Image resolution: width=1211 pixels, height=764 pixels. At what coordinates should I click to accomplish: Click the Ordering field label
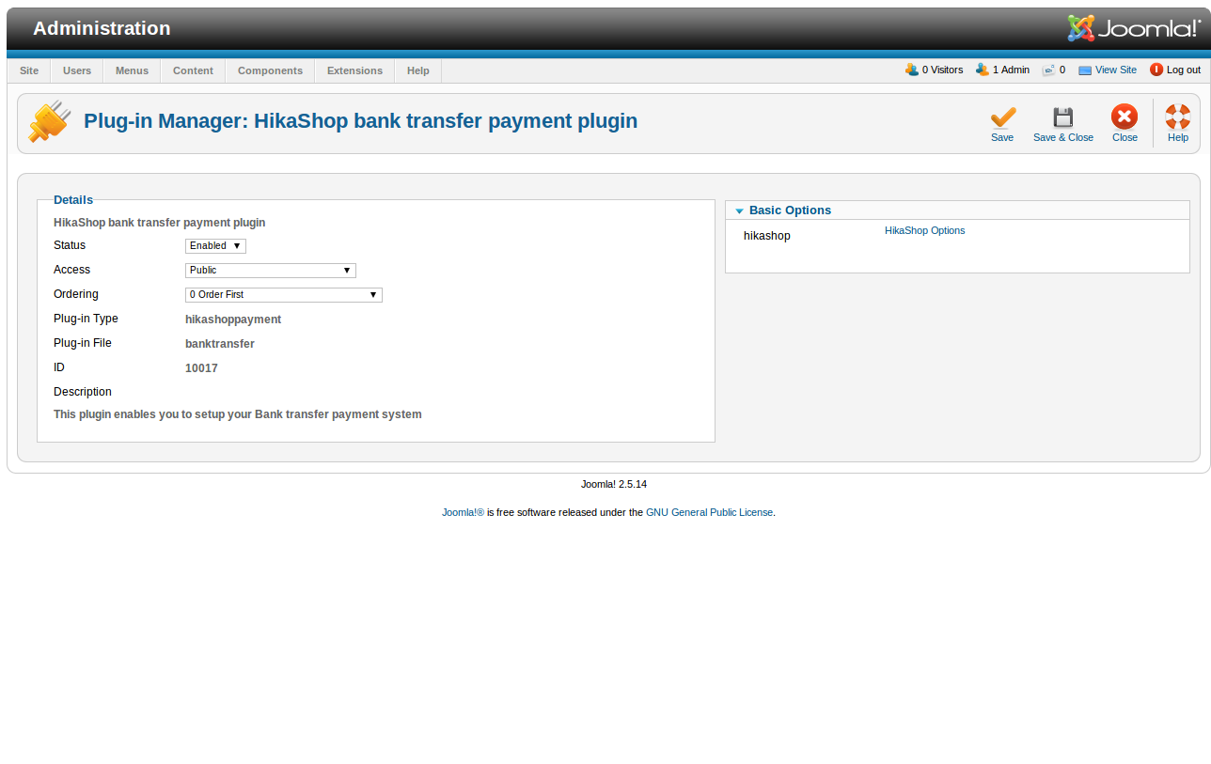pos(76,294)
